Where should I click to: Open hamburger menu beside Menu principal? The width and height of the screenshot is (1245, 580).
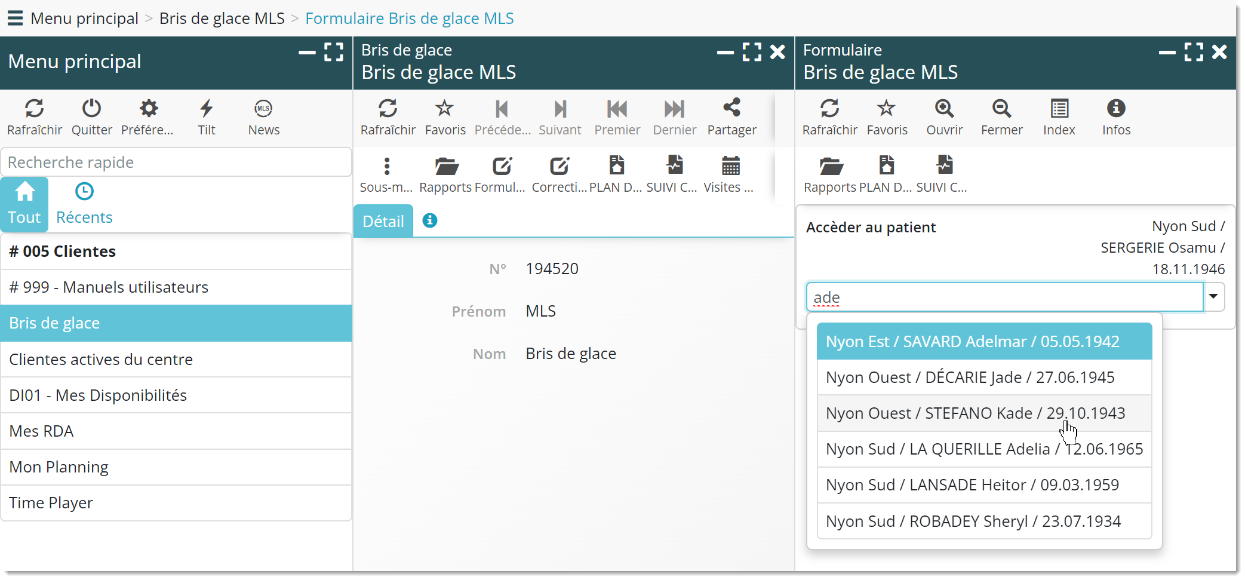tap(15, 19)
